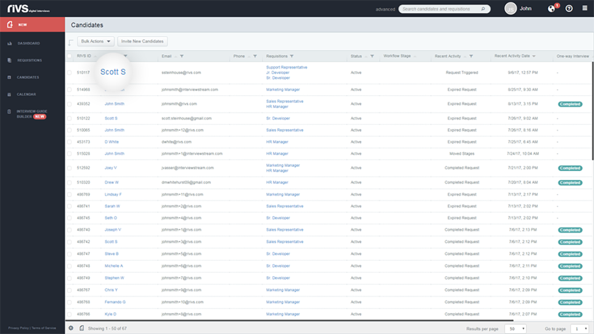Check the row for ID 510117
This screenshot has height=334, width=594.
click(x=69, y=73)
